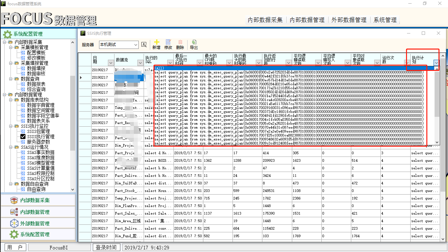The image size is (448, 252).
Task: Open 自由查询 in the tree
Action: pyautogui.click(x=36, y=189)
